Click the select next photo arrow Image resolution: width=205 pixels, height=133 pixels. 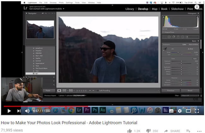pyautogui.click(x=93, y=90)
